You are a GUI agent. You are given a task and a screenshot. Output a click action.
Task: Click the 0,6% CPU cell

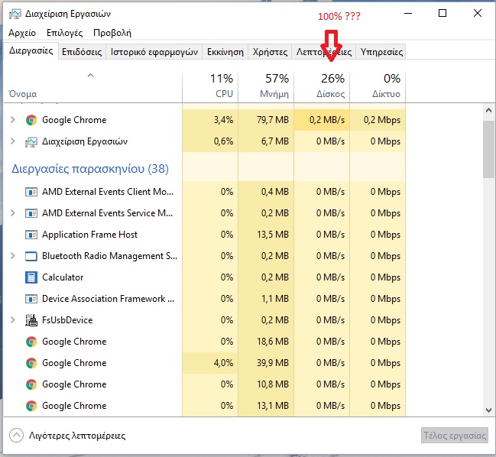210,141
